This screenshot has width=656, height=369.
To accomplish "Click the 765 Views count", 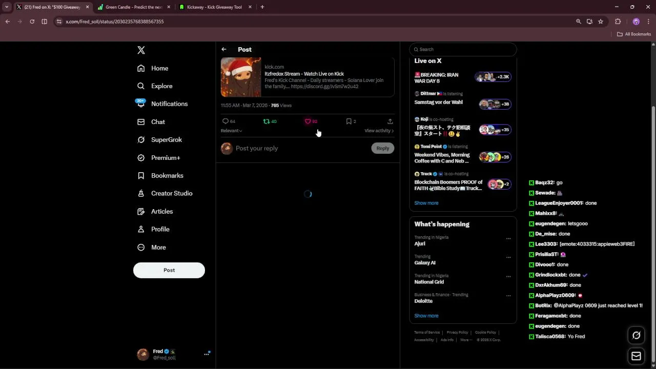I will tap(281, 106).
